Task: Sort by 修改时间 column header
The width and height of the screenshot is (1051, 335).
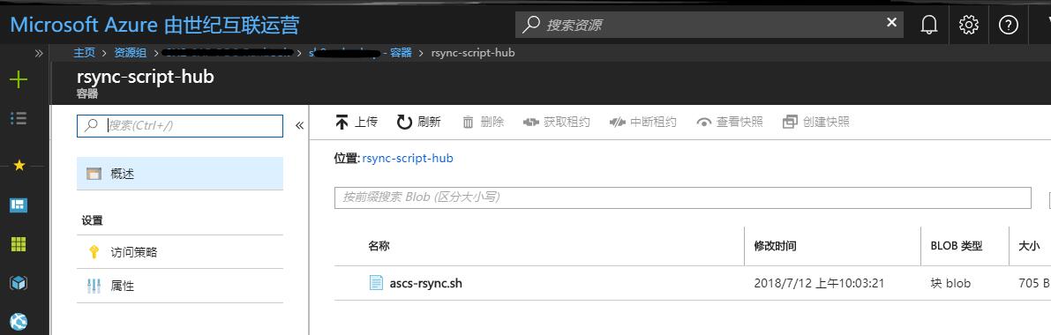Action: [776, 246]
